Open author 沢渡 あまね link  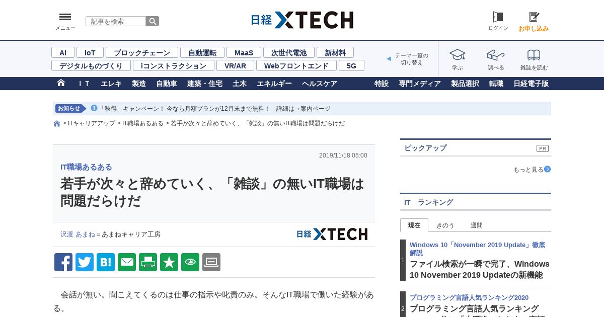(78, 234)
